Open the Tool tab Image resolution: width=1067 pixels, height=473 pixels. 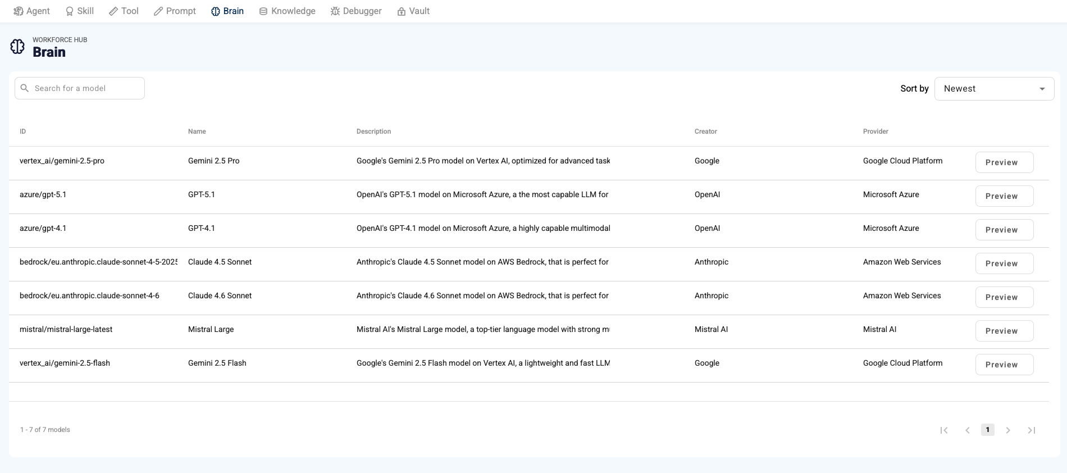click(x=124, y=11)
